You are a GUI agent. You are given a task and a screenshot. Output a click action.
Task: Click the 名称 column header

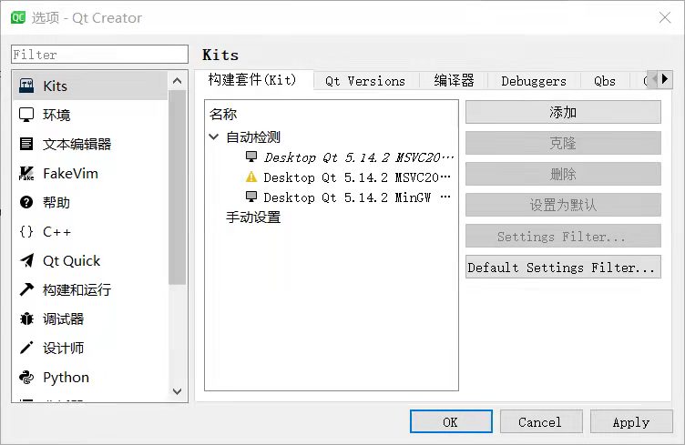click(x=223, y=114)
